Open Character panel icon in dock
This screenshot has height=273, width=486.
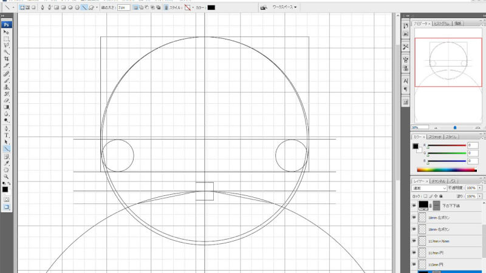coord(405,81)
